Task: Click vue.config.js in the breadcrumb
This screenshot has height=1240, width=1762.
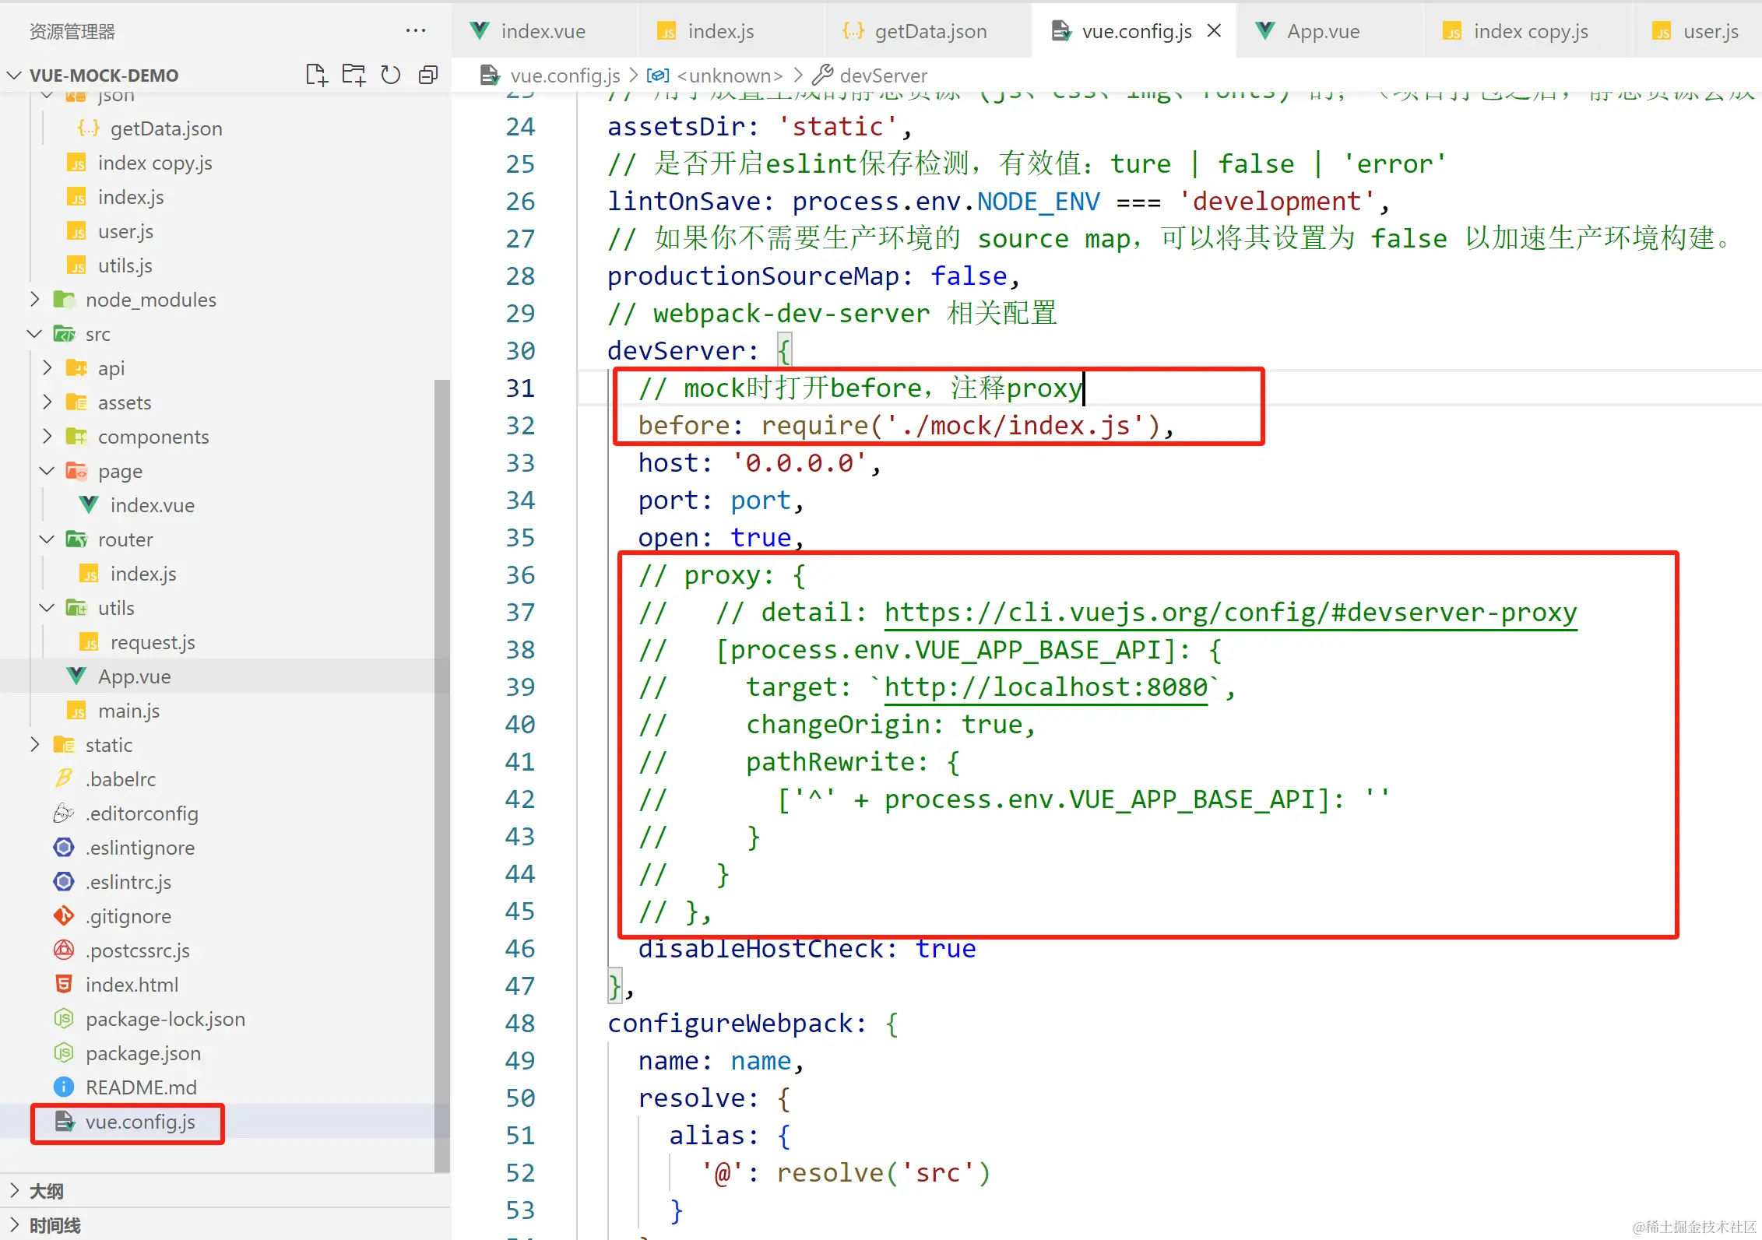Action: click(x=565, y=76)
